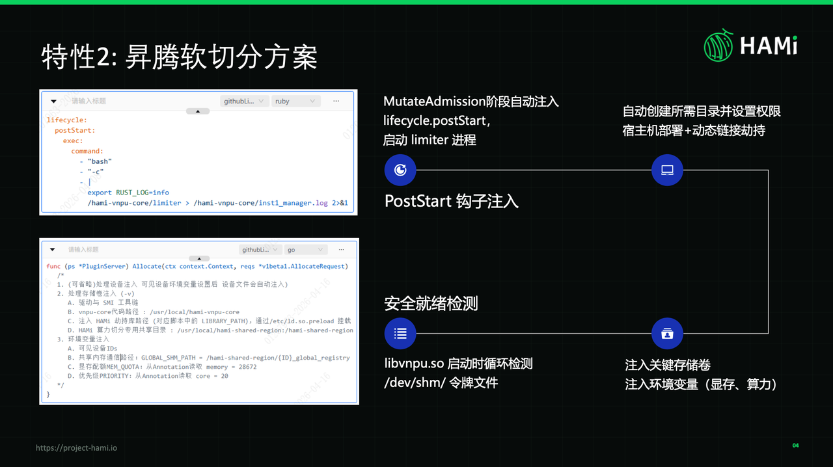The height and width of the screenshot is (467, 833).
Task: Click the slide title 特性2: 昇腾软切分方案
Action: (x=179, y=57)
